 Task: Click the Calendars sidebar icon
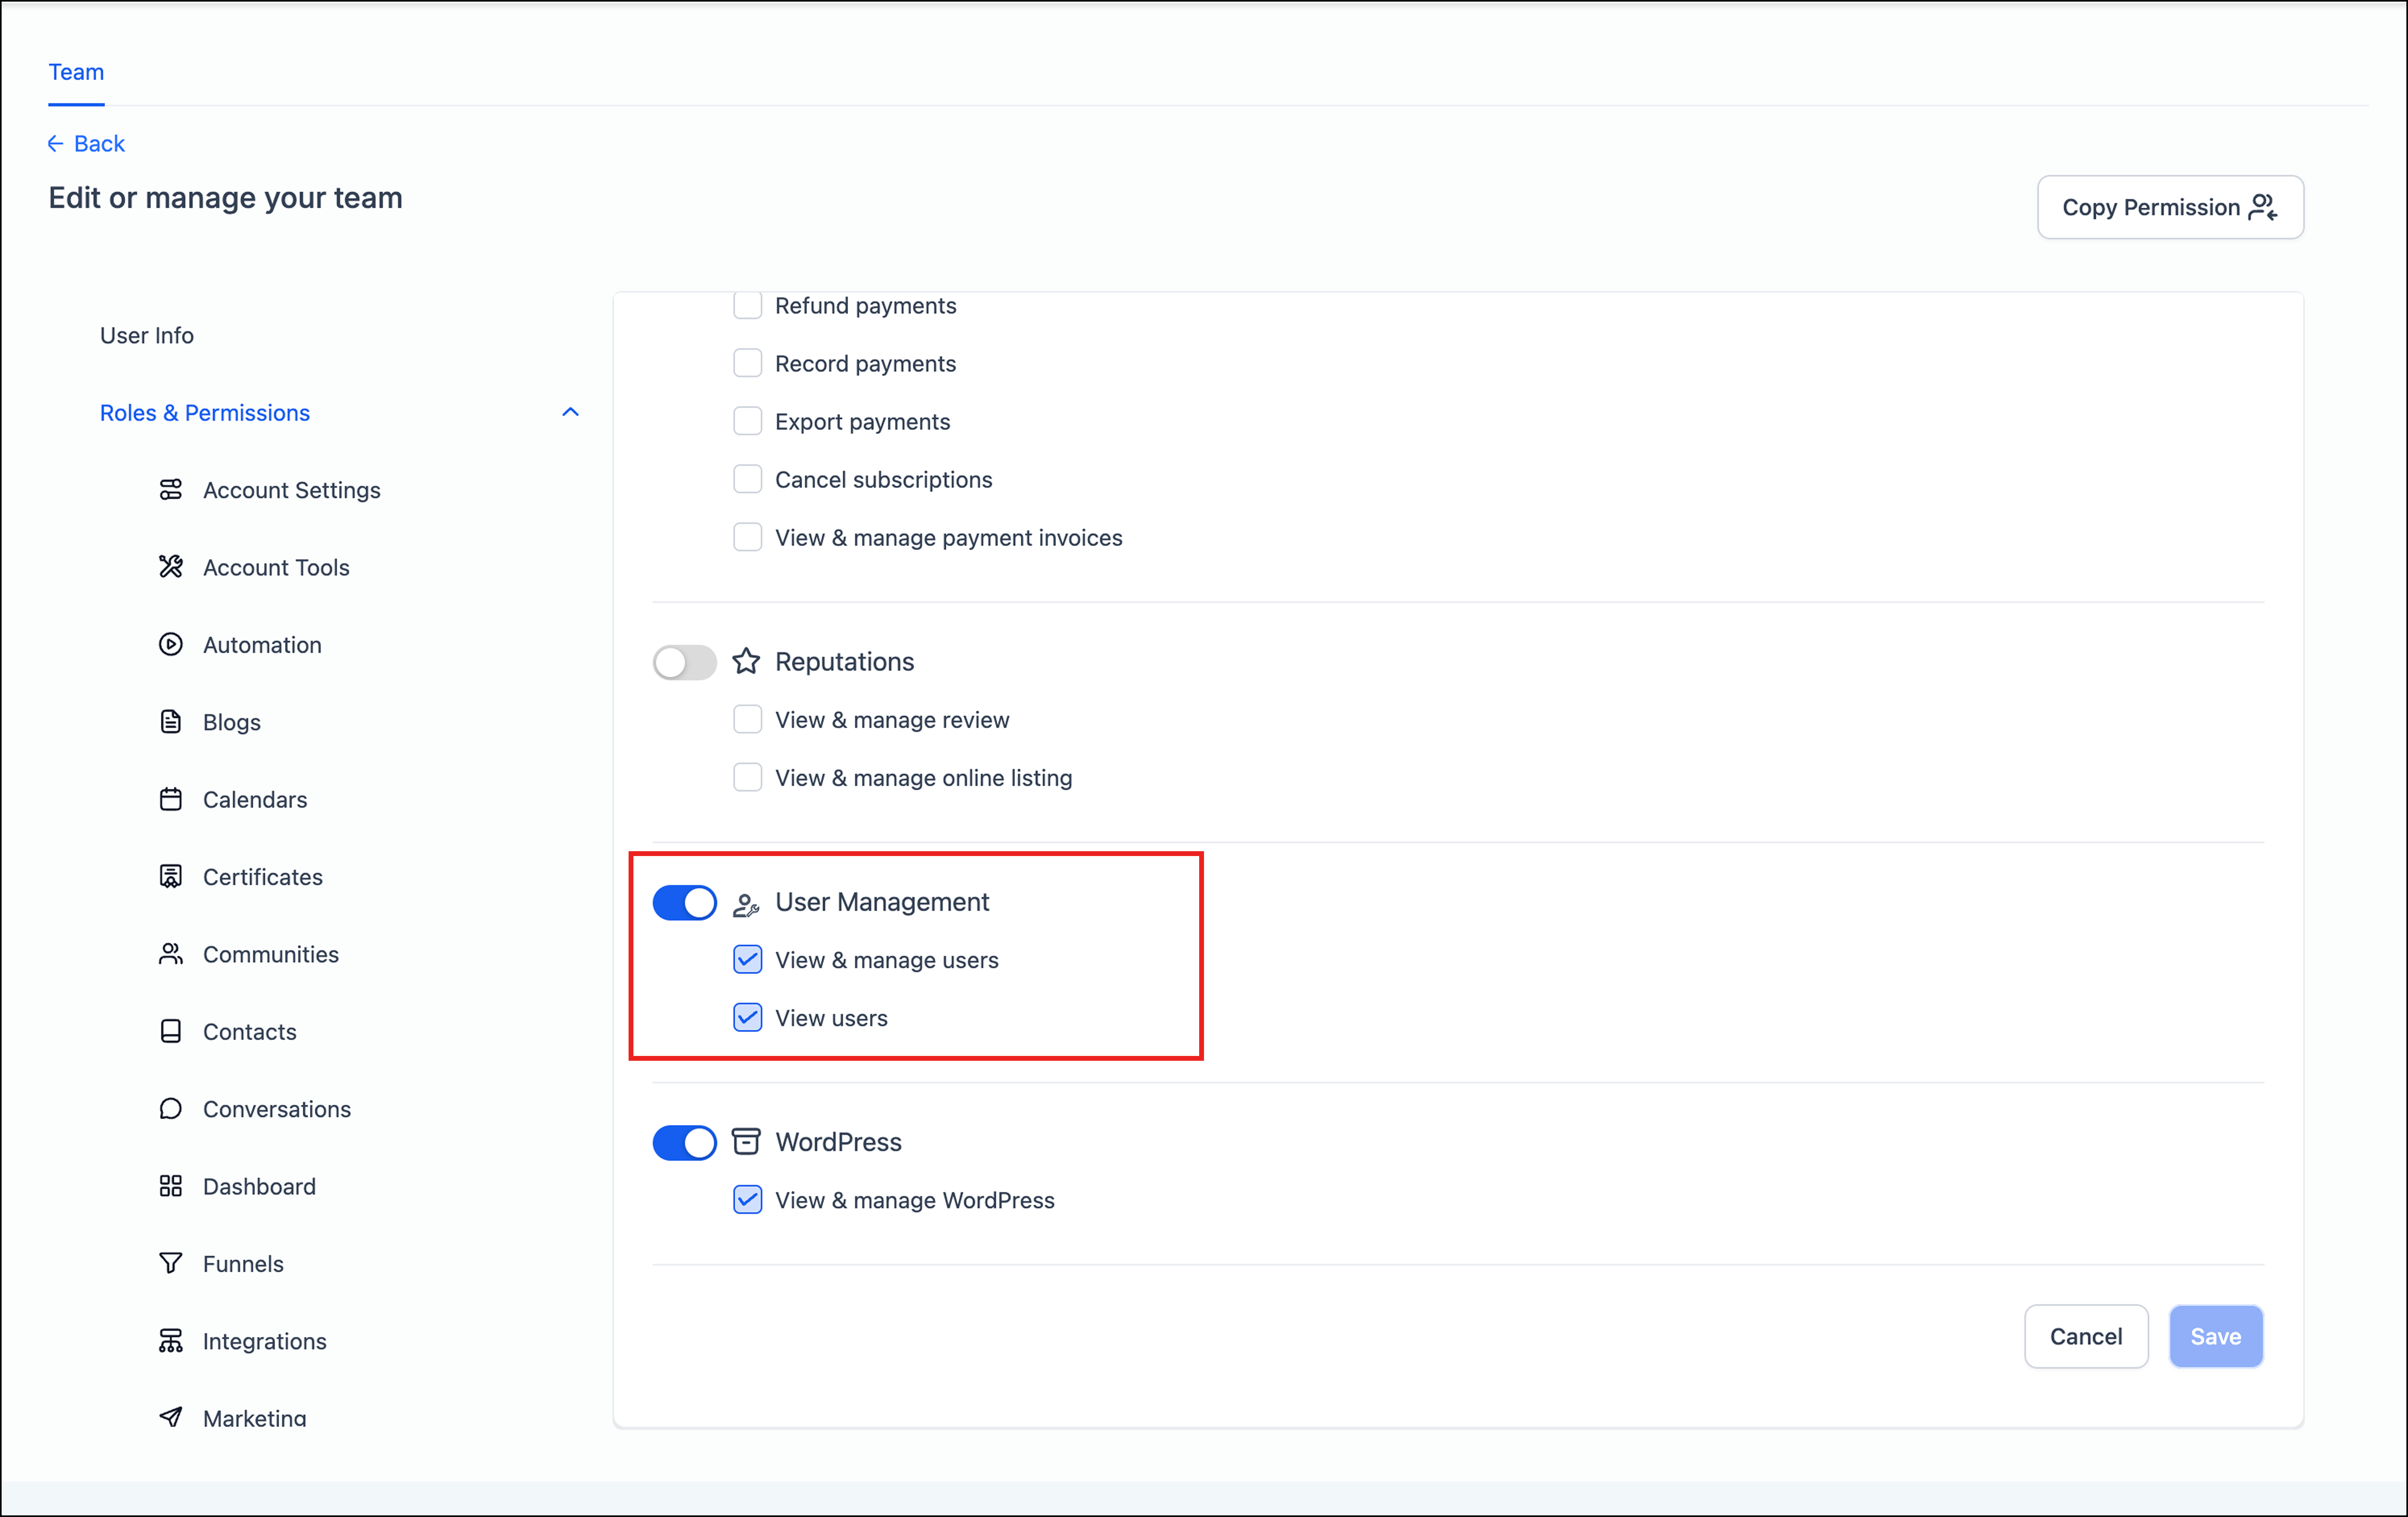point(171,799)
